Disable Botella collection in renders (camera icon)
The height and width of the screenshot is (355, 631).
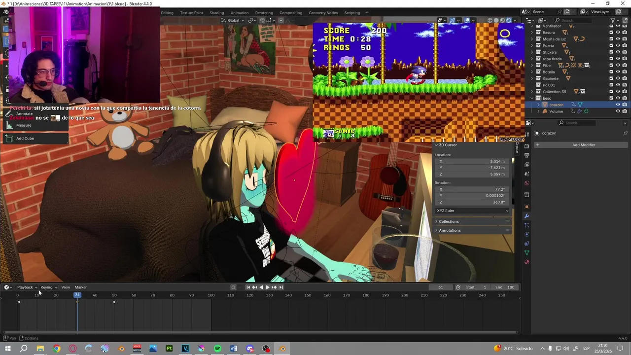point(625,72)
